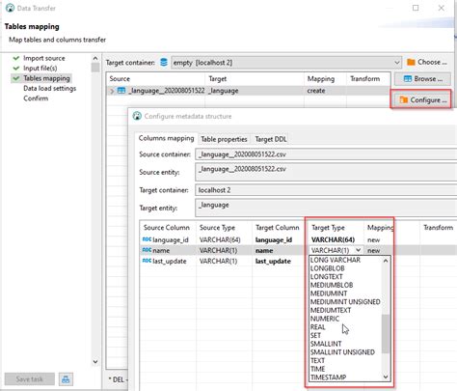
Task: Click the Browse button
Action: (x=422, y=79)
